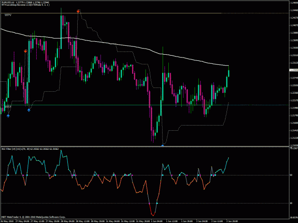This screenshot has height=223, width=298.
Task: Click the red down arrow beside 27 May candles
Action: (x=25, y=51)
